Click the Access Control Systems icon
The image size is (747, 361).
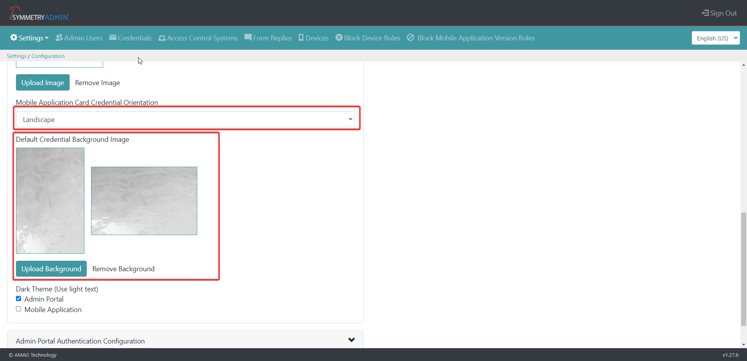click(x=162, y=38)
